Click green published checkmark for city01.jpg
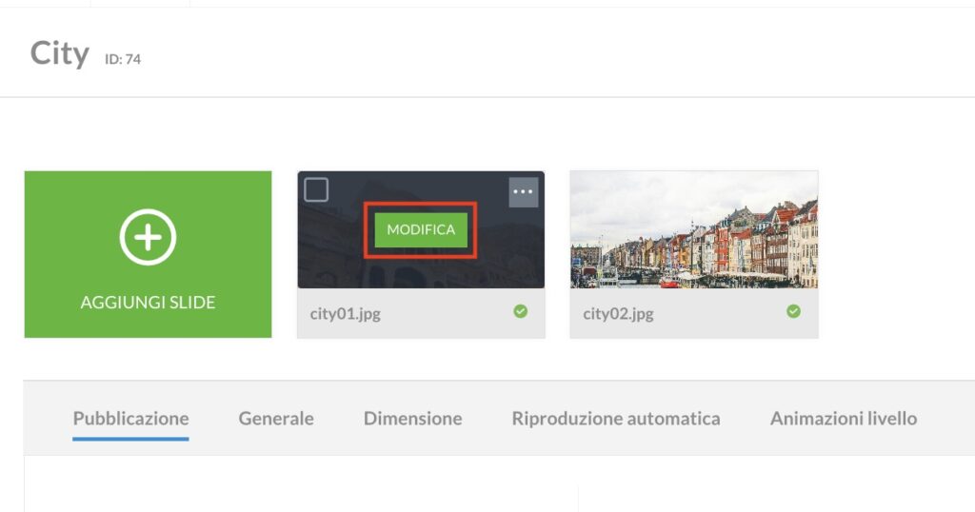 (x=521, y=311)
